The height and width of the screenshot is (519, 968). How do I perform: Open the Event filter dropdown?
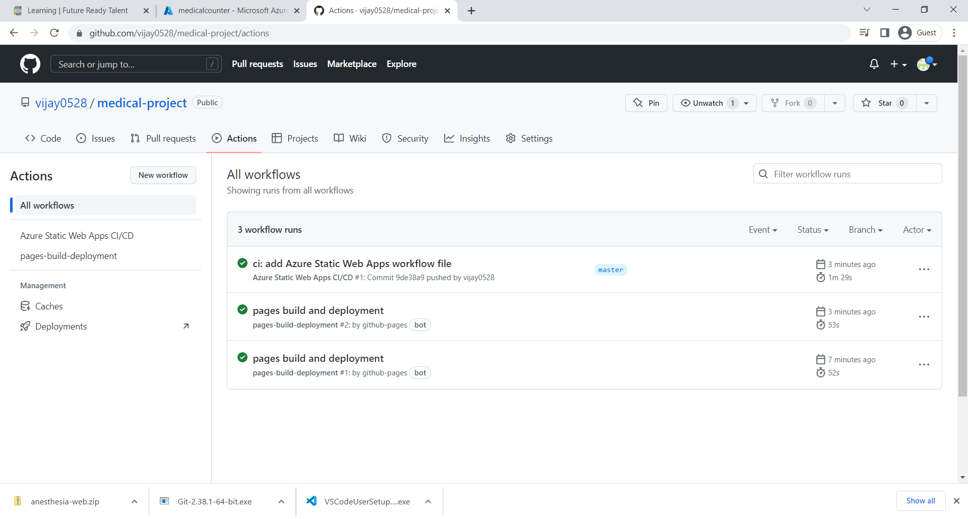coord(763,230)
